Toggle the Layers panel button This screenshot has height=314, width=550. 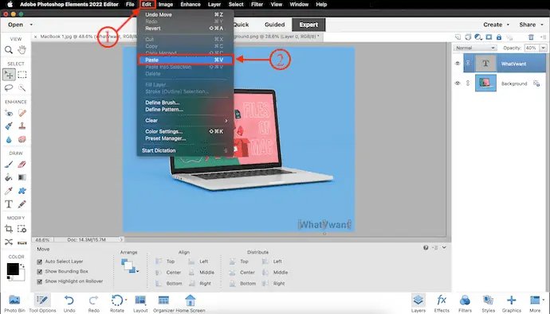coord(418,303)
